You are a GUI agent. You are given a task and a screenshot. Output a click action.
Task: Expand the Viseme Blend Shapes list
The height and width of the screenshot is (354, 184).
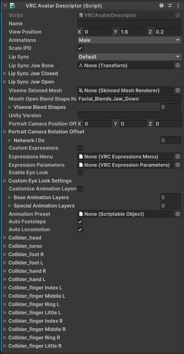pos(10,107)
